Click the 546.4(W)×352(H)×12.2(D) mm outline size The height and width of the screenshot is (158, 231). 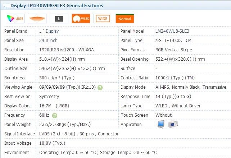pos(72,69)
